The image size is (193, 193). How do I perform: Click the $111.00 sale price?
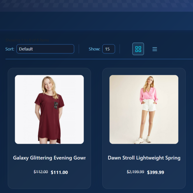[59, 172]
